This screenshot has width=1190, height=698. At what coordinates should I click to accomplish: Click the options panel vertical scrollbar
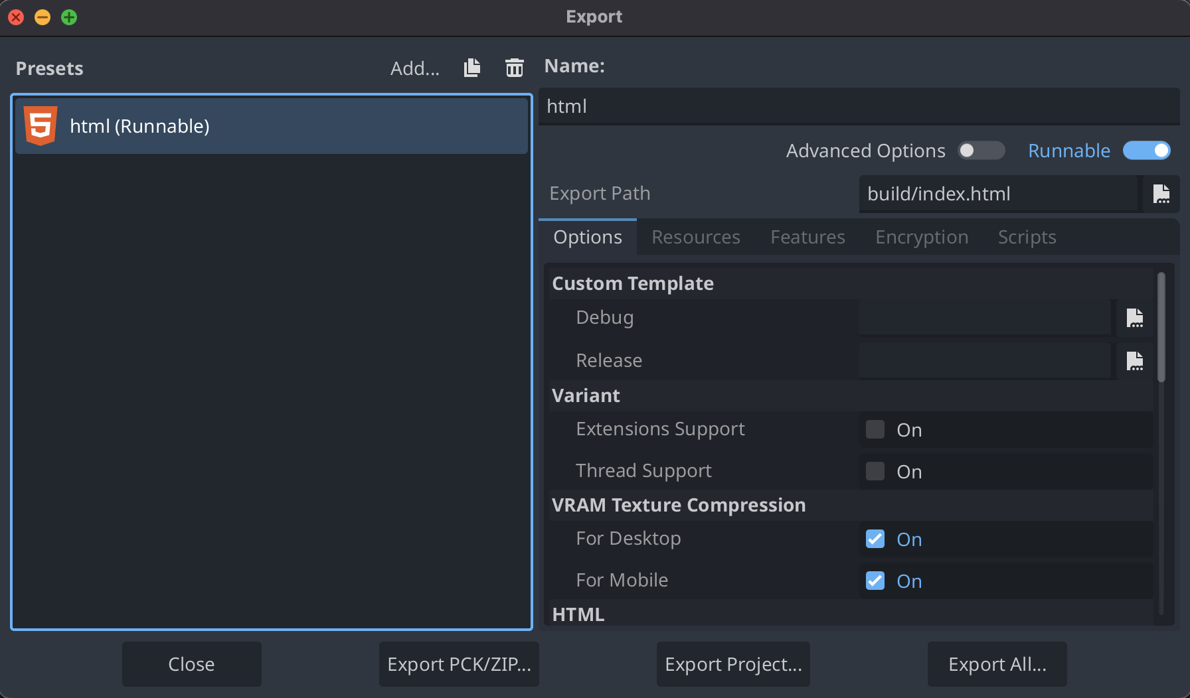pyautogui.click(x=1161, y=328)
